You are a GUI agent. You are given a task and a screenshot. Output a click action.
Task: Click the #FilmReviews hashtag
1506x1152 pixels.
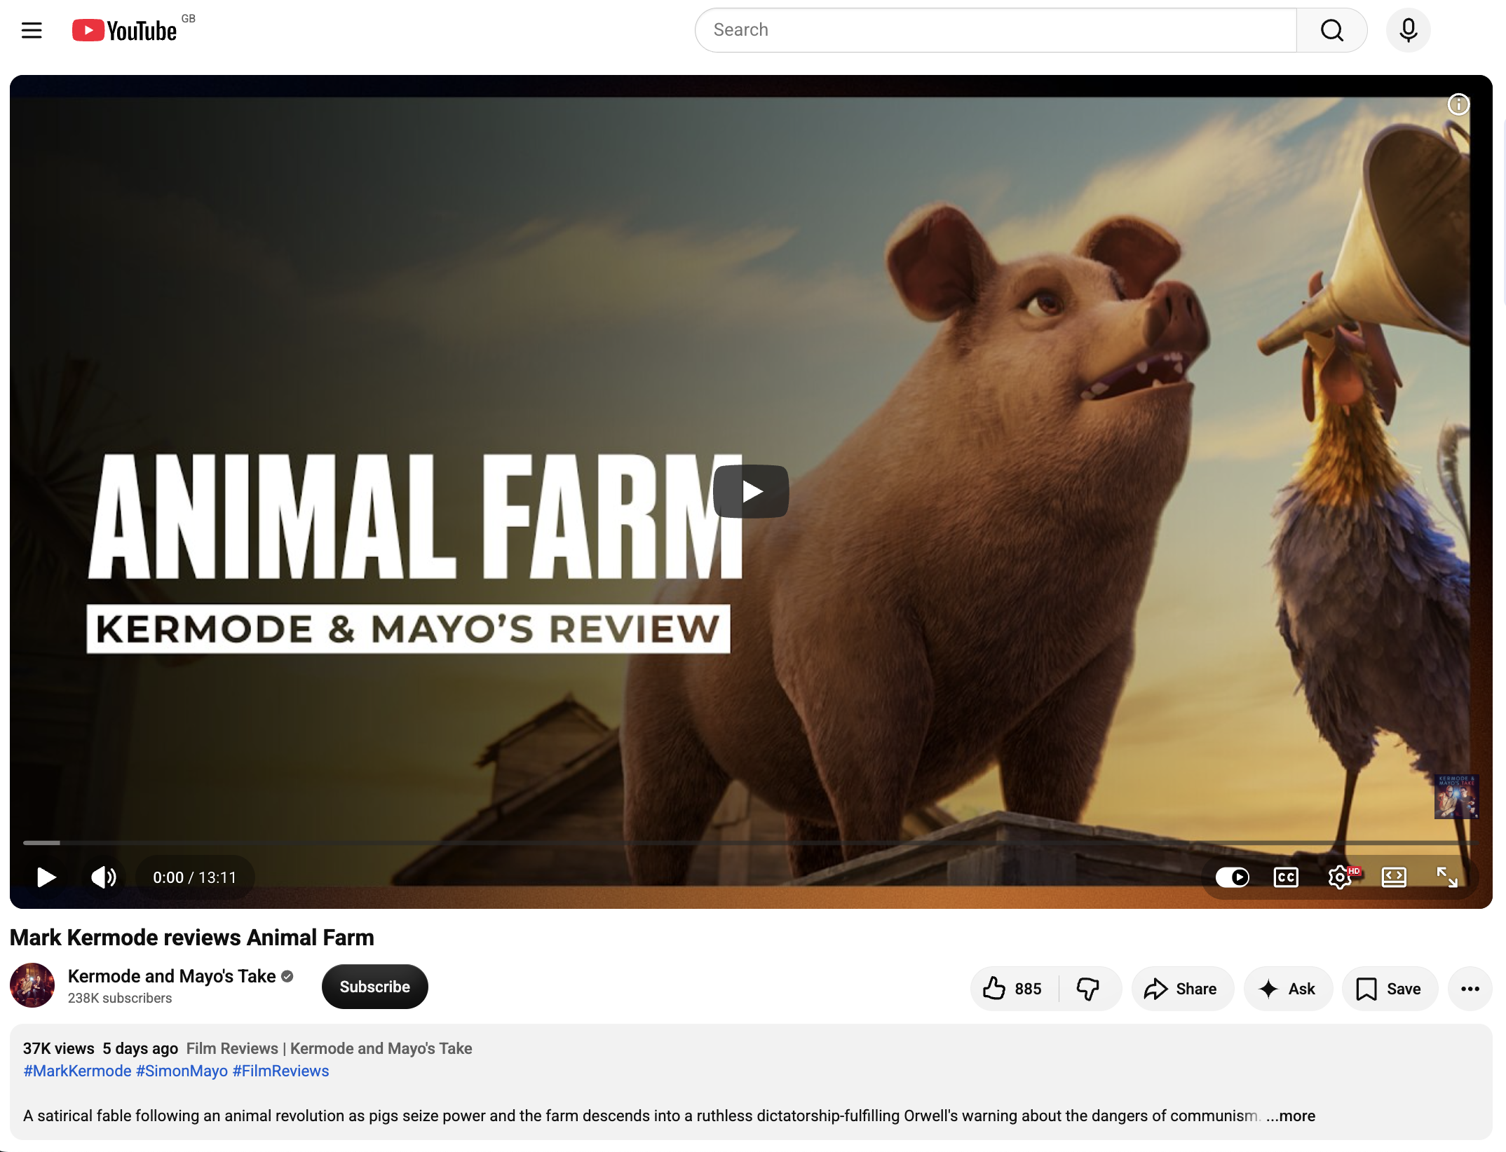(280, 1071)
